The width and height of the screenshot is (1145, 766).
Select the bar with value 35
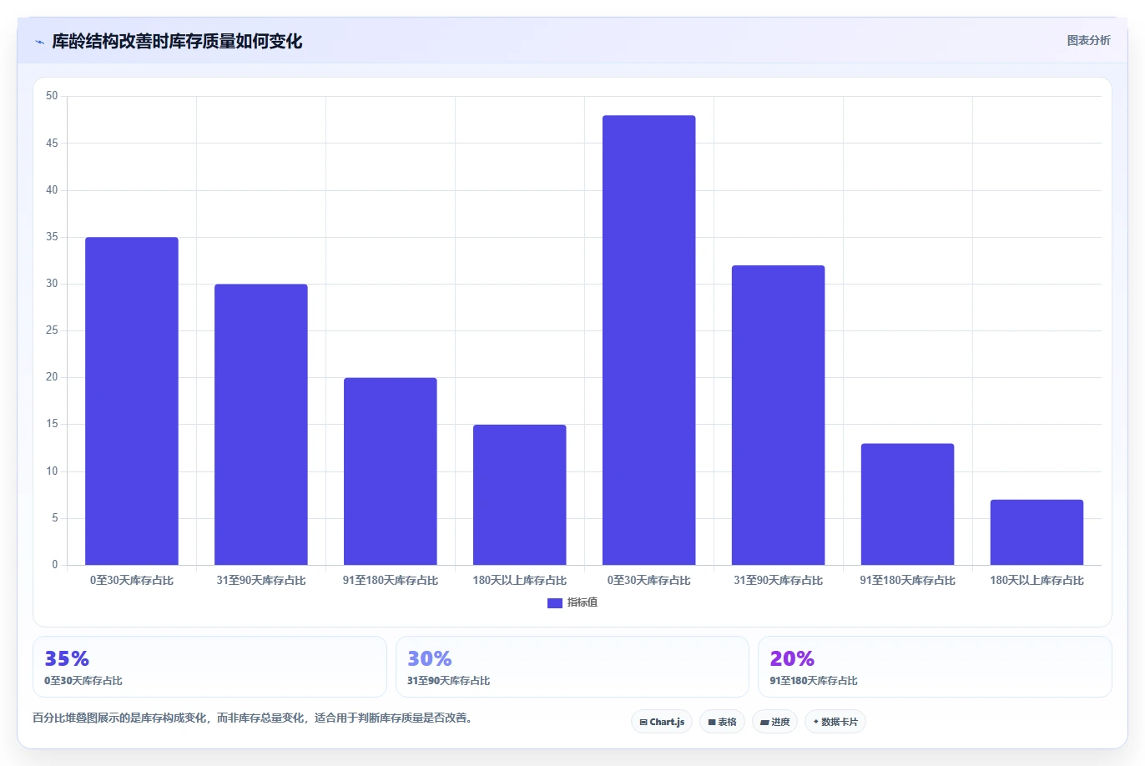pyautogui.click(x=132, y=401)
